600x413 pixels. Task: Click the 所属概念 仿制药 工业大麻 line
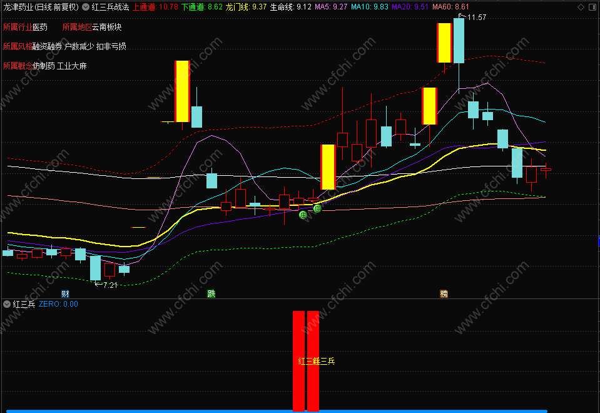pos(45,66)
